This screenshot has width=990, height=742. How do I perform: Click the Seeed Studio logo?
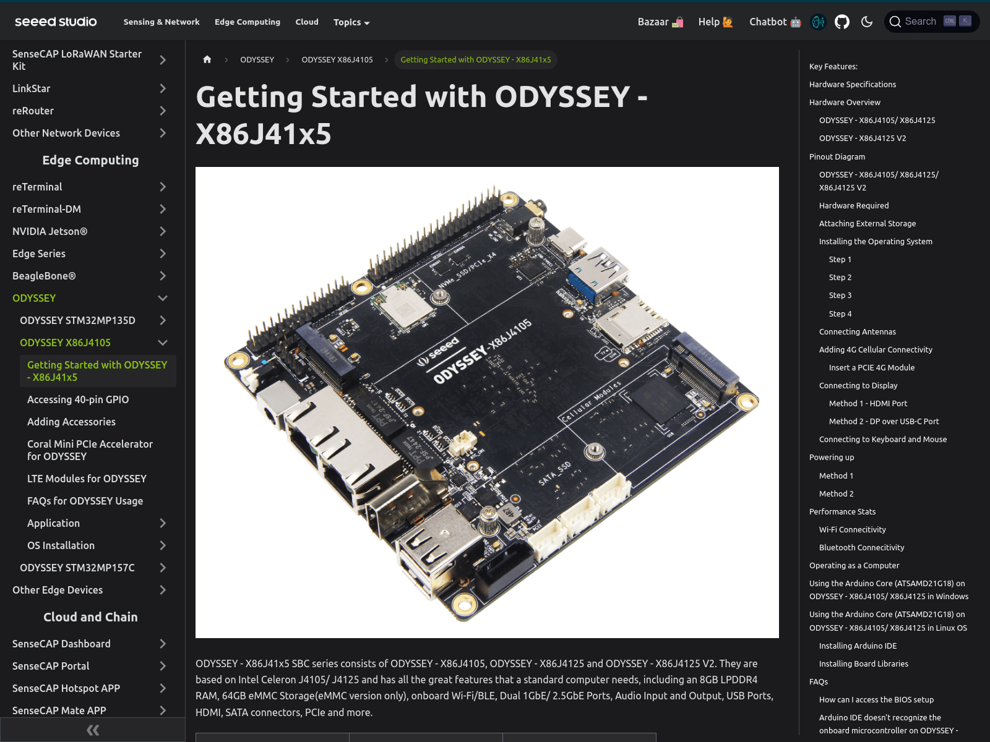(x=56, y=22)
